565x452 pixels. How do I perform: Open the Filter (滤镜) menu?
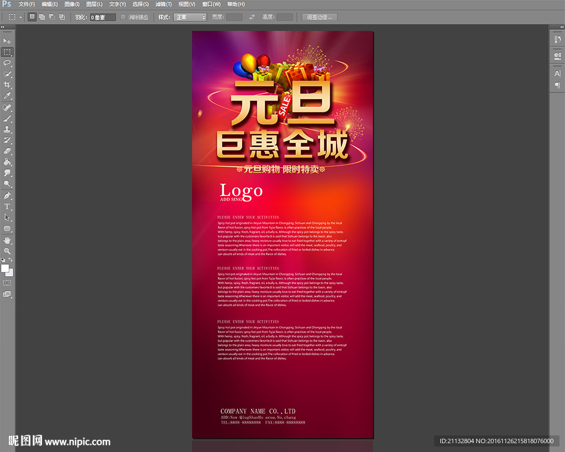pos(163,4)
